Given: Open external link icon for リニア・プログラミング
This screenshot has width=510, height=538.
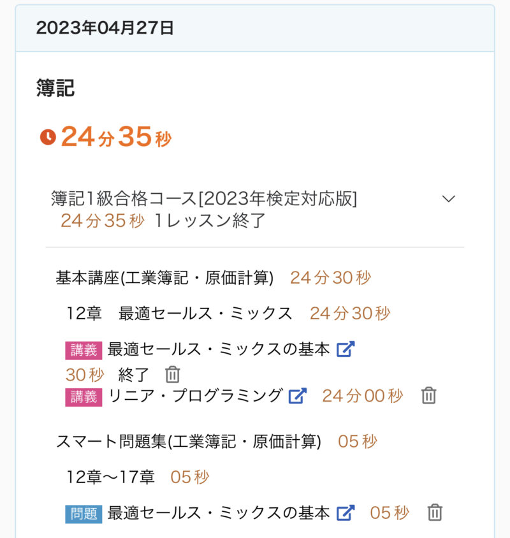Looking at the screenshot, I should click(x=298, y=396).
